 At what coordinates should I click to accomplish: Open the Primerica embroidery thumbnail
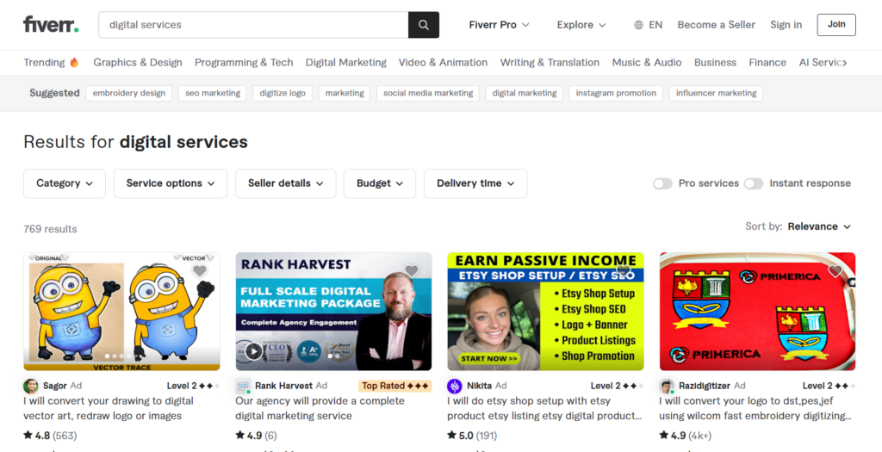tap(758, 312)
